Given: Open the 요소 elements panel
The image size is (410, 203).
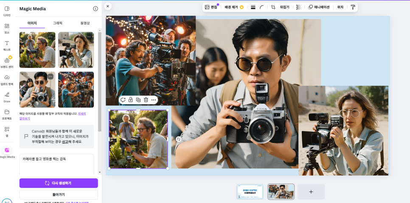Looking at the screenshot, I should (x=7, y=28).
